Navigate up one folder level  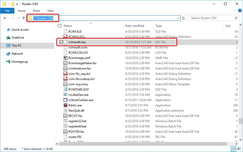click(23, 18)
